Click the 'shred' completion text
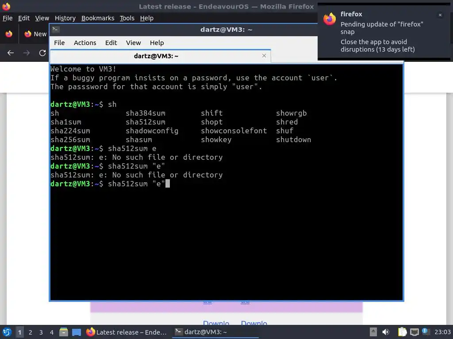The image size is (453, 339). pyautogui.click(x=287, y=122)
